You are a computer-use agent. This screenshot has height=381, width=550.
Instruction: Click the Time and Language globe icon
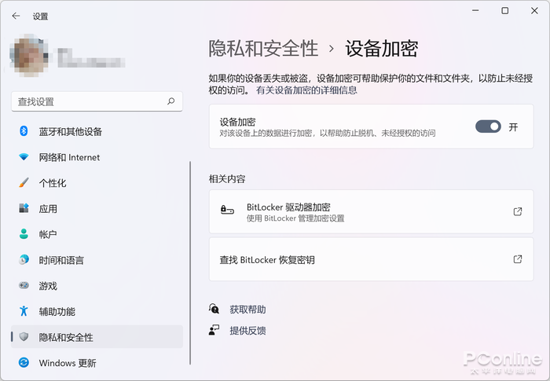click(24, 260)
